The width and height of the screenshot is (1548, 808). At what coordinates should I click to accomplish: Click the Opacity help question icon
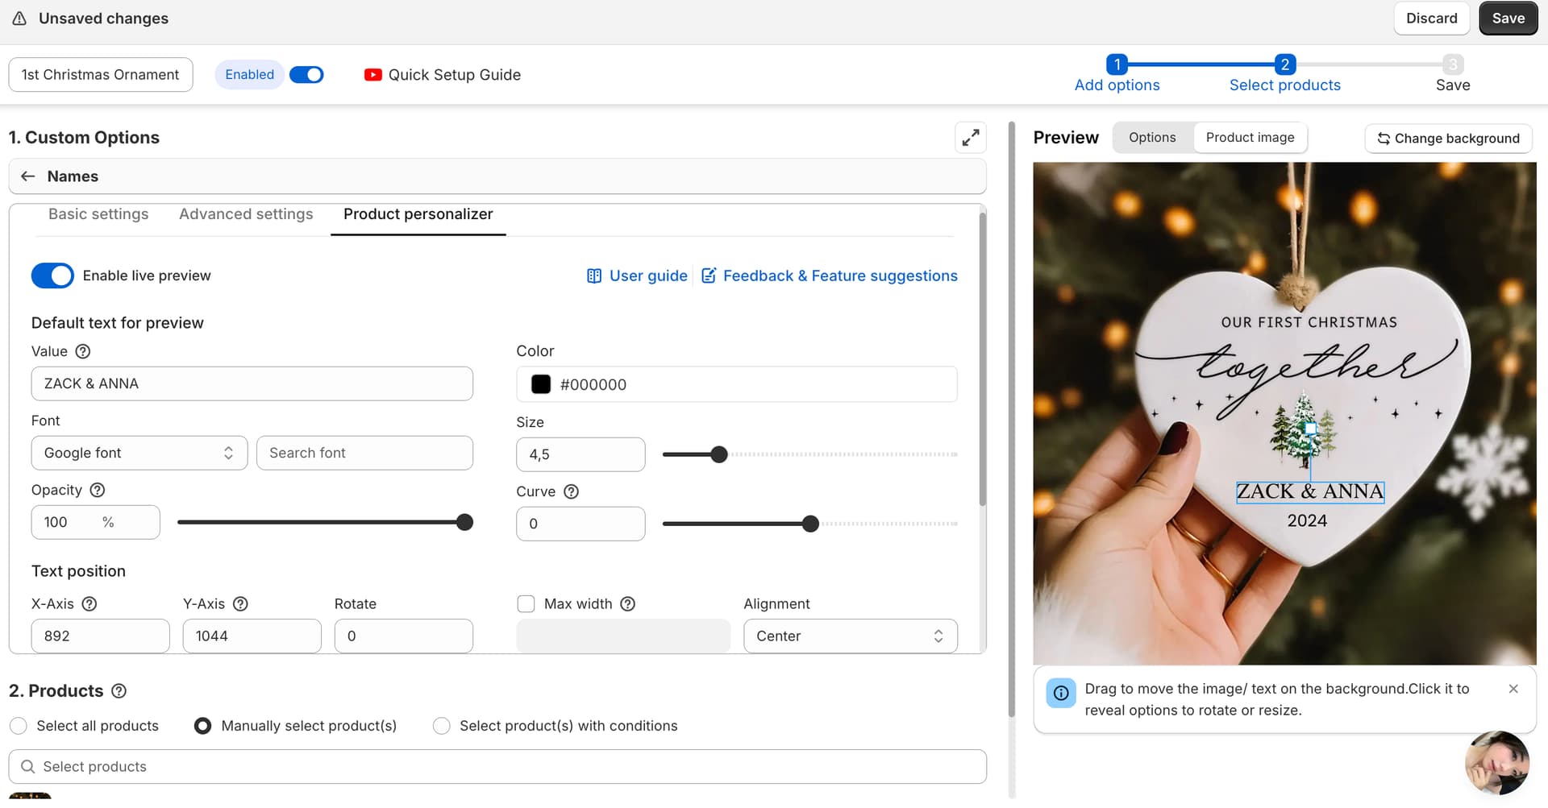tap(98, 490)
